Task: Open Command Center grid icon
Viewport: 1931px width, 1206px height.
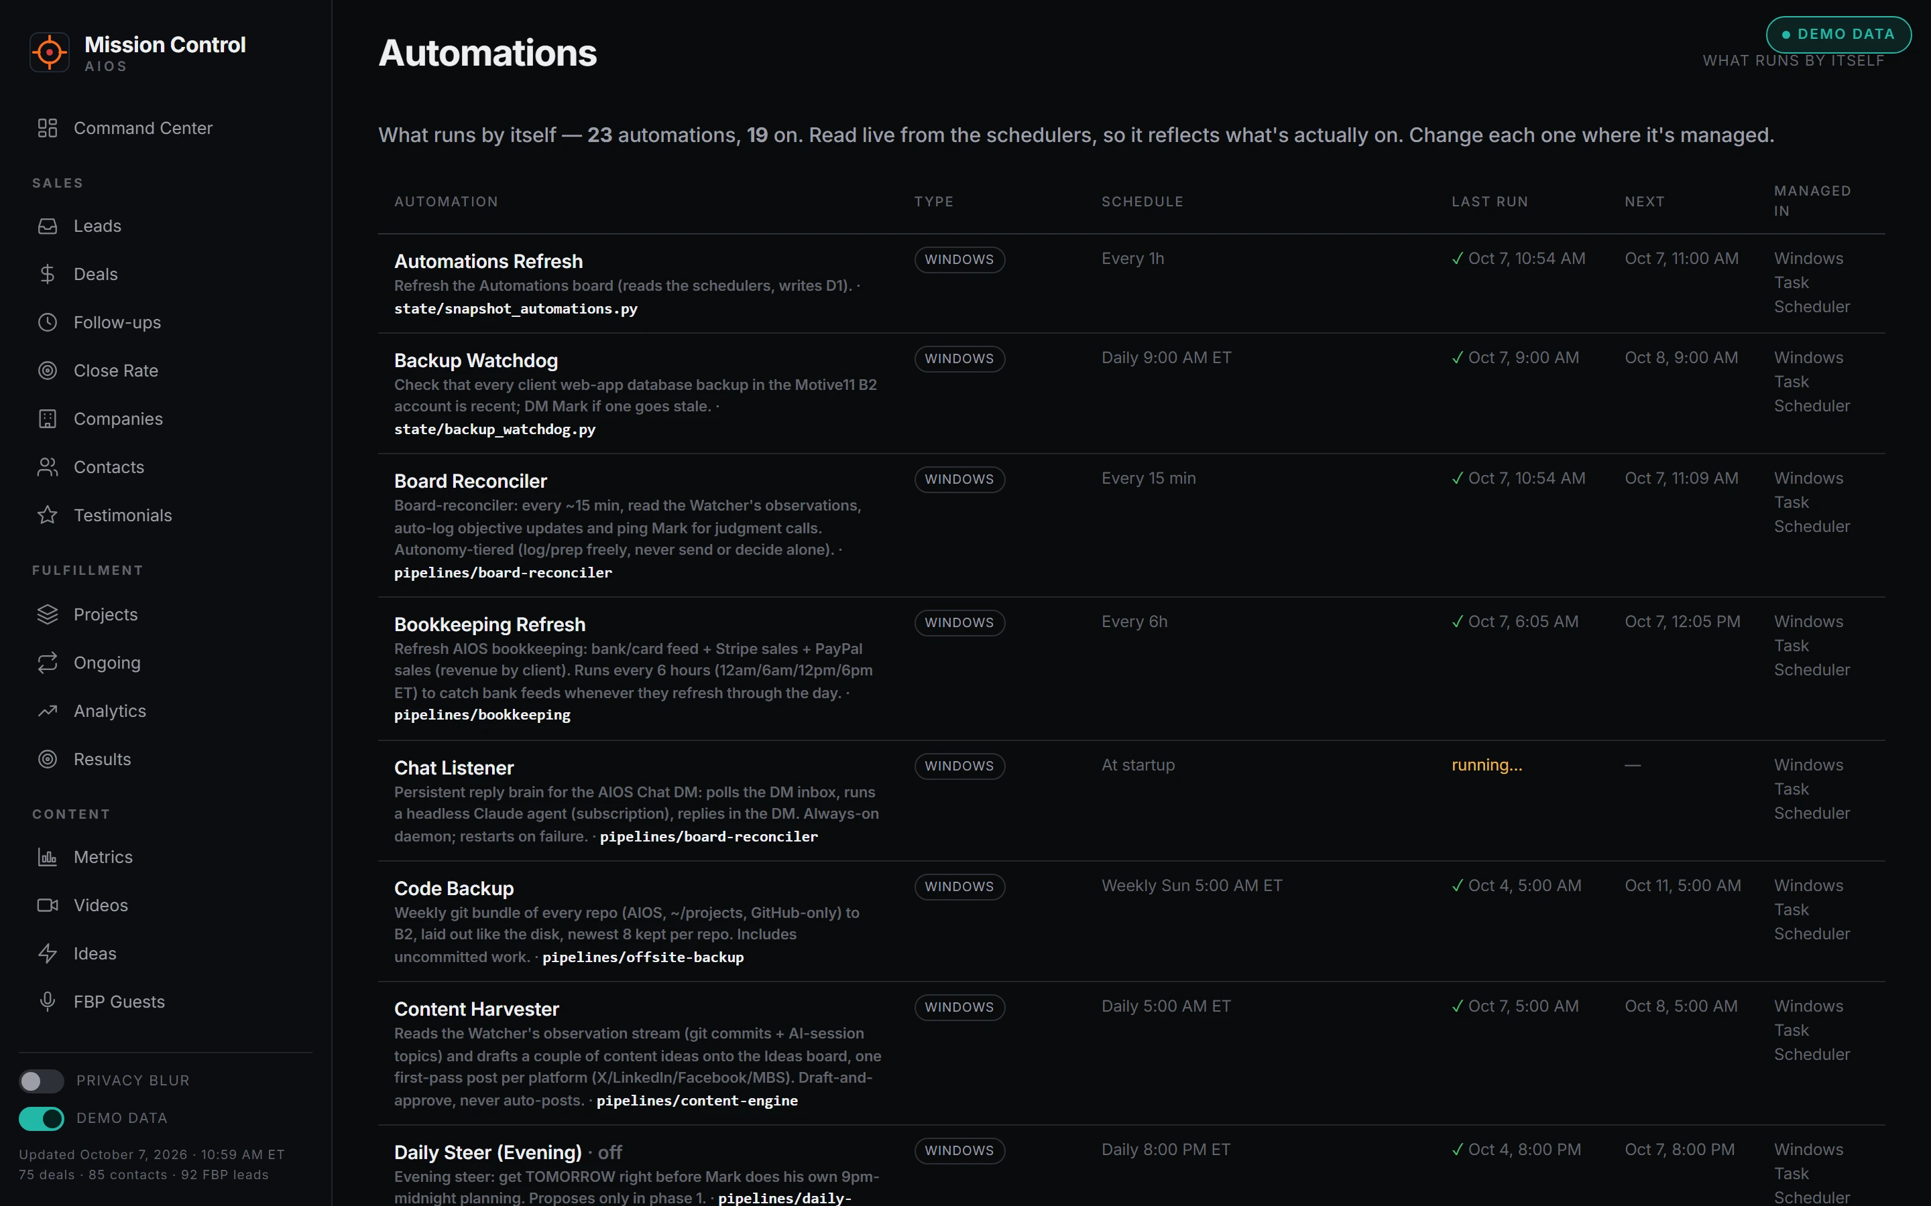Action: coord(48,127)
